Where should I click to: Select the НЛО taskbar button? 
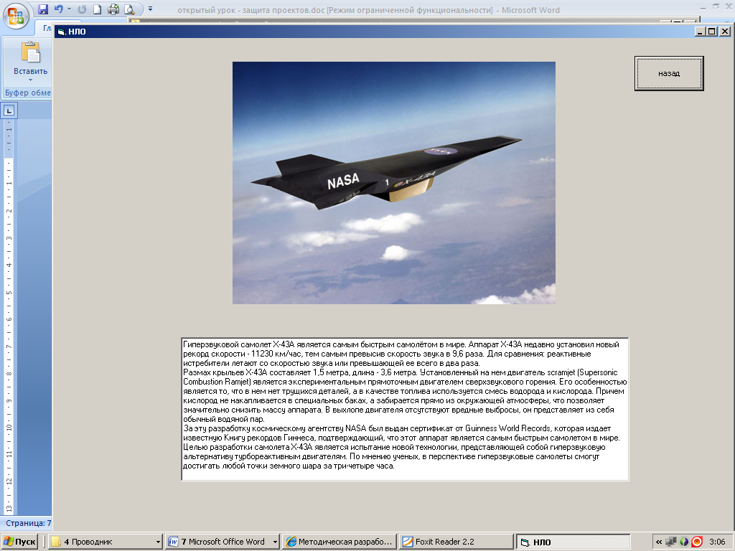click(573, 542)
